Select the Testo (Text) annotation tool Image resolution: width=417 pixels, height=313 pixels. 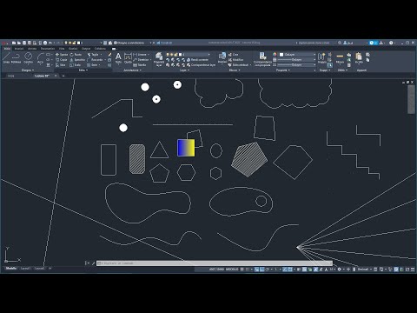click(118, 58)
